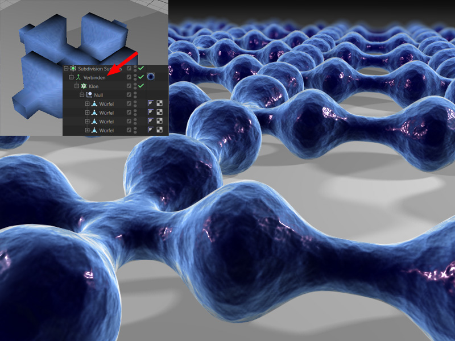Click the layer icon in Subdivision Surfaces row

[x=129, y=68]
